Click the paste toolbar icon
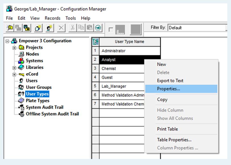This screenshot has width=231, height=165. [x=90, y=28]
